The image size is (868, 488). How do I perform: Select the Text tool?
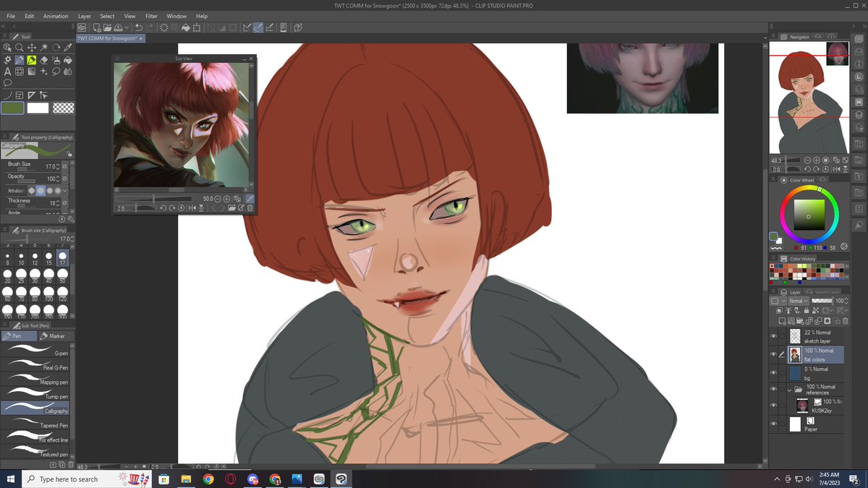click(x=7, y=72)
